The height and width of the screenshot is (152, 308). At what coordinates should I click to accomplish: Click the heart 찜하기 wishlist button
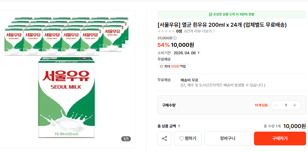click(188, 139)
